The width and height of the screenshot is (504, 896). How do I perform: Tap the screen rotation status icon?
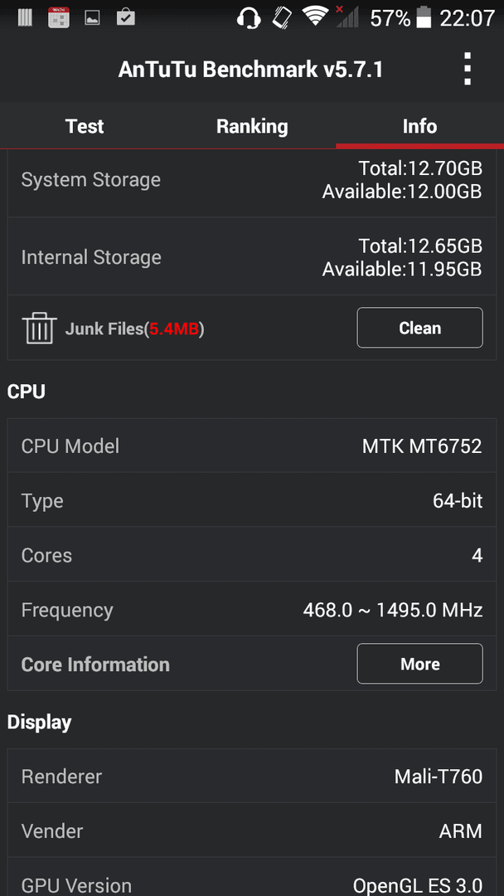[x=282, y=17]
